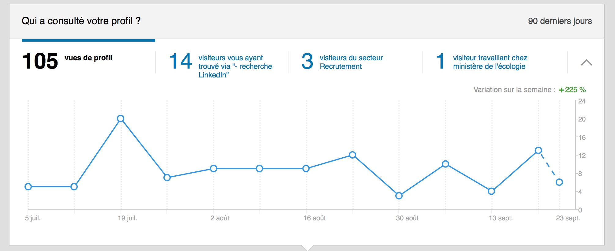Viewport: 615px width, 251px height.
Task: Click the 19 juil. peak data point
Action: point(121,119)
